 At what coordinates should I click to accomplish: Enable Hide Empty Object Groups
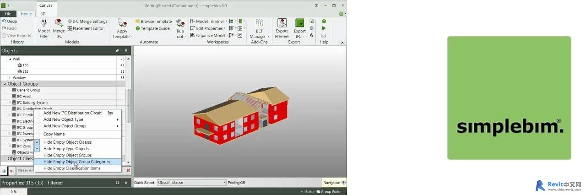[78, 155]
